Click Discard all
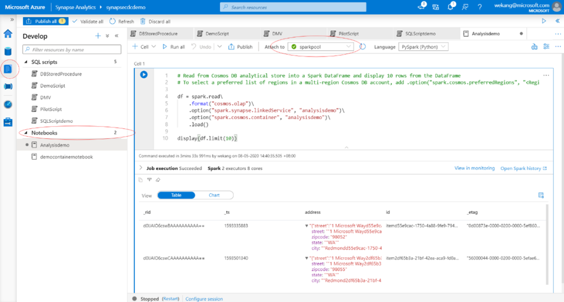This screenshot has height=302, width=564. coord(156,21)
